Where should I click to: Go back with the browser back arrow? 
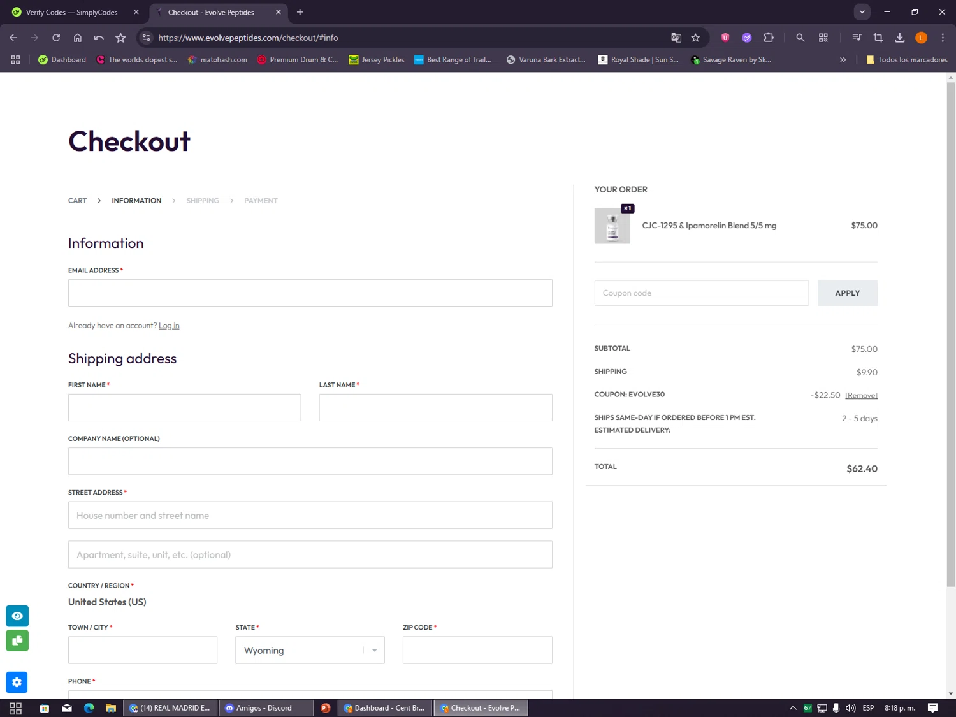[13, 38]
